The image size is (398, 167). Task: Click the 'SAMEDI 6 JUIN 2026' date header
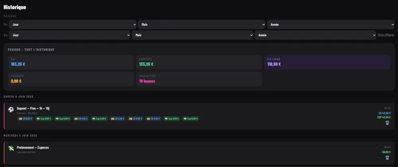(19, 96)
